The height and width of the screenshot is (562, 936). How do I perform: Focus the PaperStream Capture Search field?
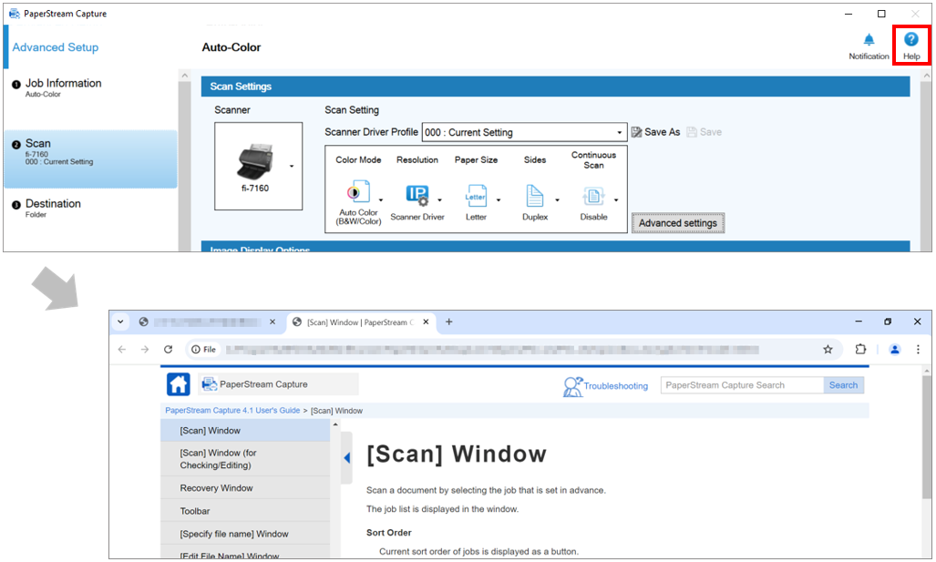742,385
